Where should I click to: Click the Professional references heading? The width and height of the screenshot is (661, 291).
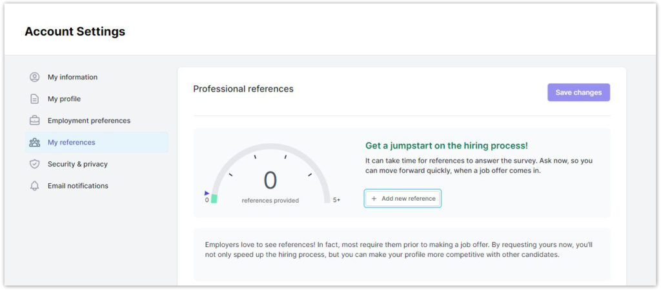(x=243, y=89)
